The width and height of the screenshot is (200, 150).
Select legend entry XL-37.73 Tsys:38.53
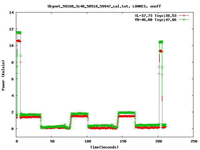pos(156,16)
